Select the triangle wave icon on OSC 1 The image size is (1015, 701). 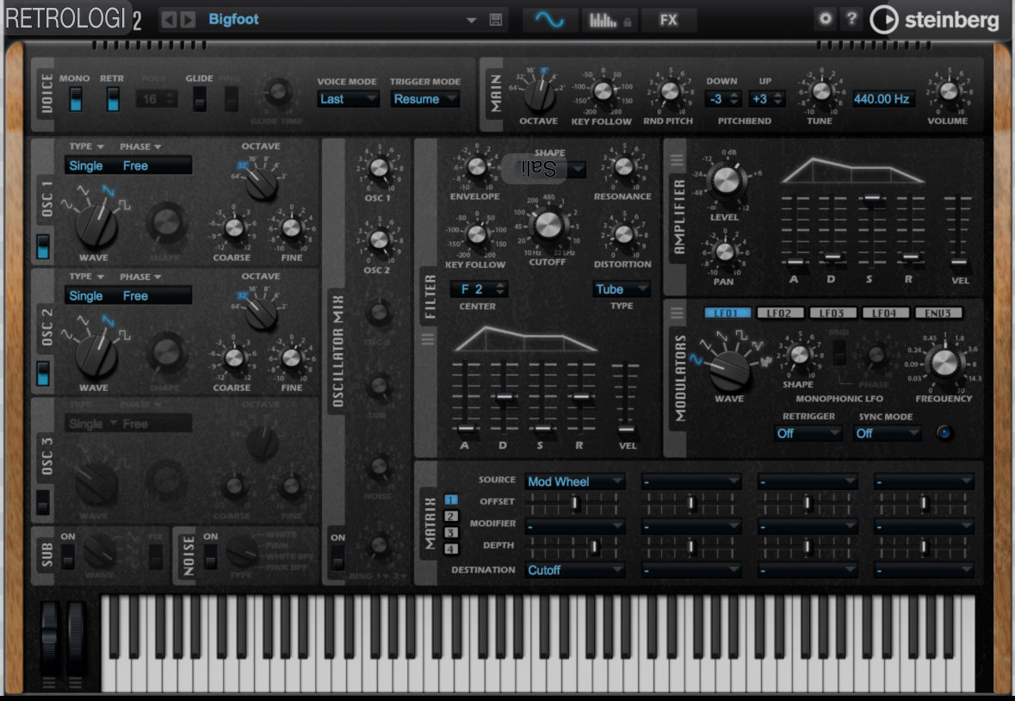pos(83,190)
